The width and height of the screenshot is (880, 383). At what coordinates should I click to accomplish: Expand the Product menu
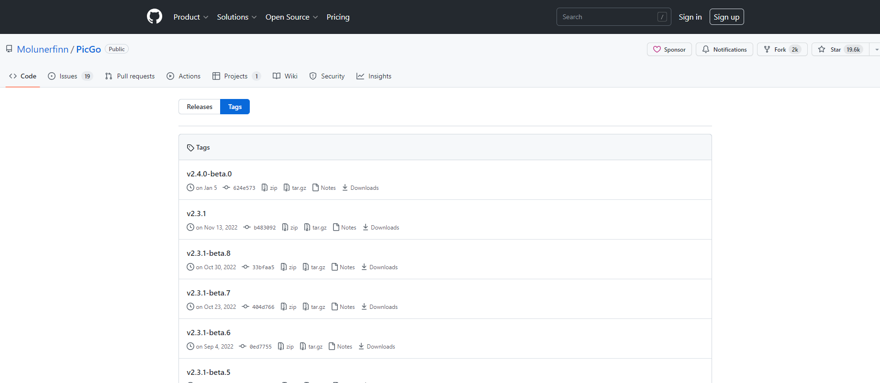point(191,17)
